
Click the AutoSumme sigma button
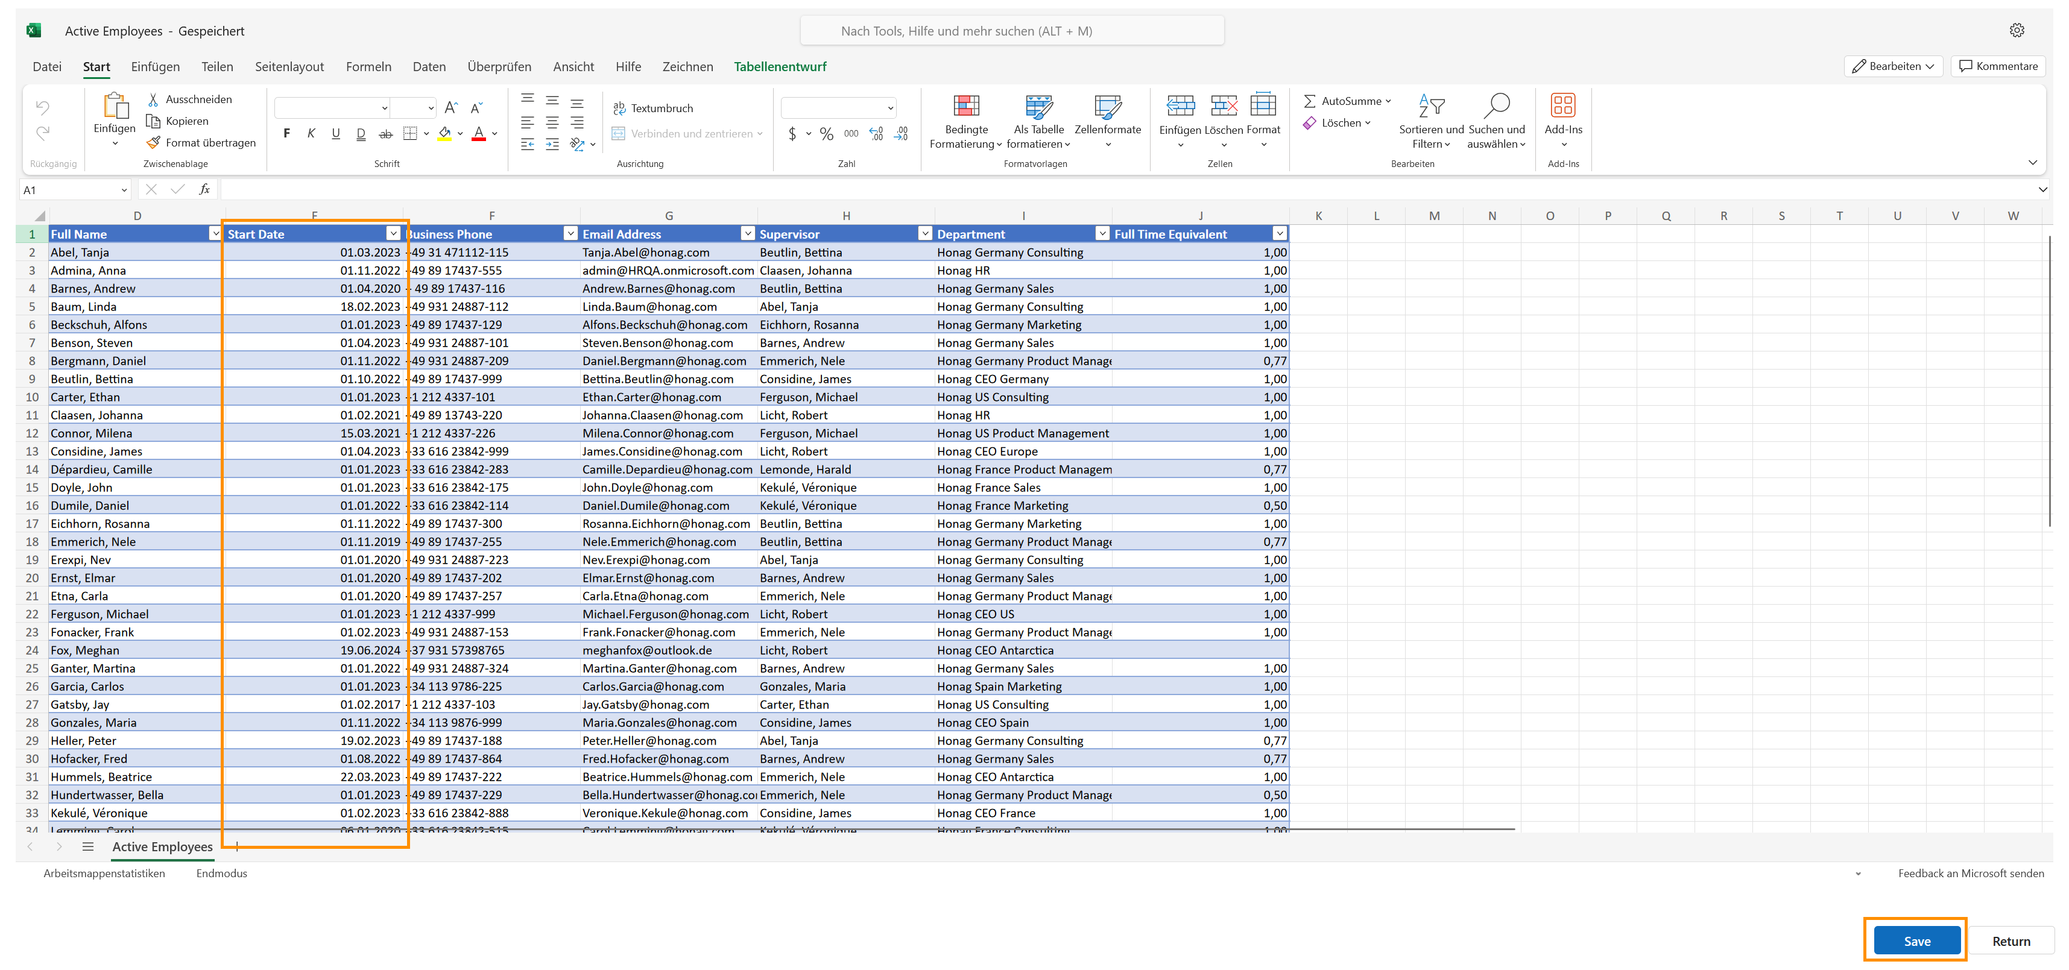(x=1346, y=101)
